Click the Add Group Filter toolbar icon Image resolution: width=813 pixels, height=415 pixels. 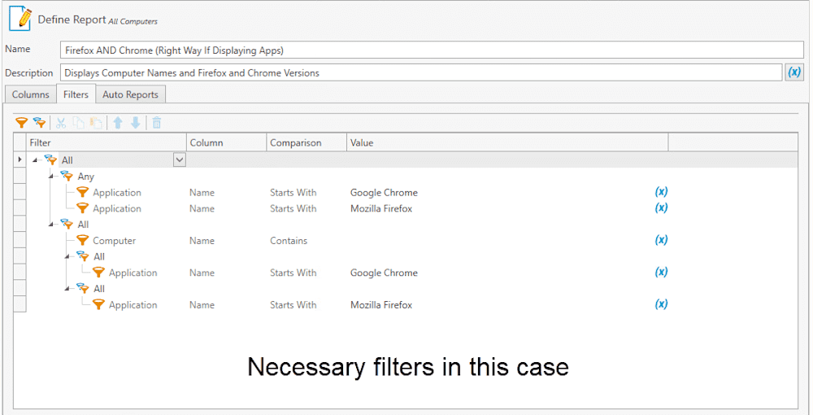[39, 122]
